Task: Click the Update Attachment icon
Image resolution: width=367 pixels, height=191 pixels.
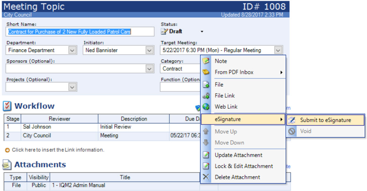Action: [206, 155]
